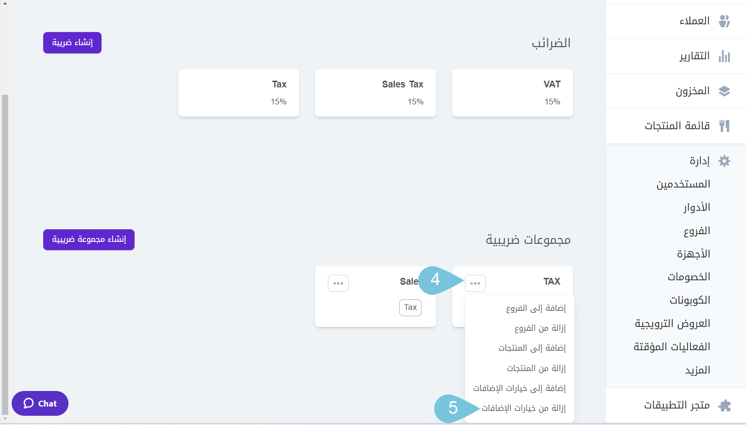Open the three-dot menu on Sale group card
Viewport: 746px width, 425px height.
pos(338,283)
